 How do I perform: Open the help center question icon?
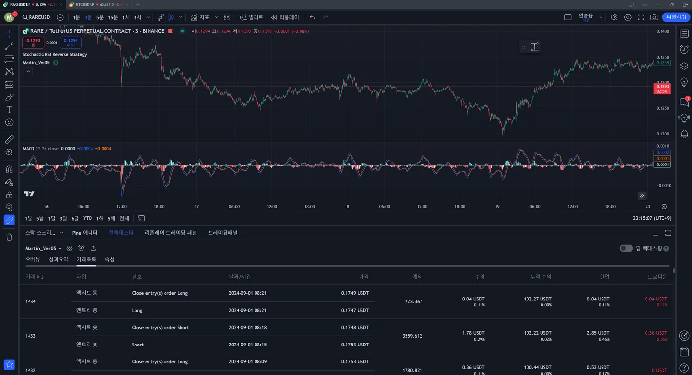pyautogui.click(x=684, y=368)
